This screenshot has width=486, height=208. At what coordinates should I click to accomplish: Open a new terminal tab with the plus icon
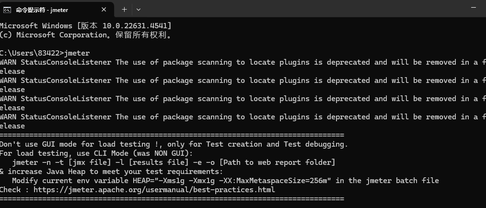pos(124,10)
